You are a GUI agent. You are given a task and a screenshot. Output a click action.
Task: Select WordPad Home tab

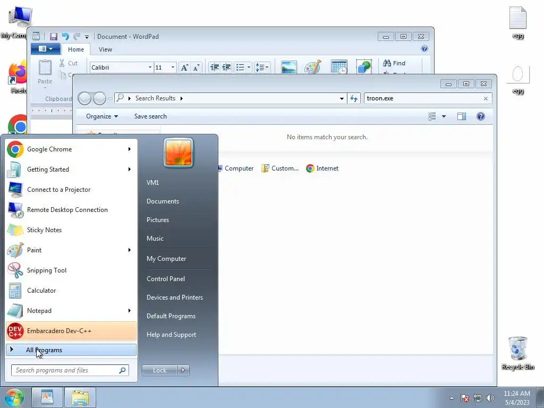click(76, 49)
